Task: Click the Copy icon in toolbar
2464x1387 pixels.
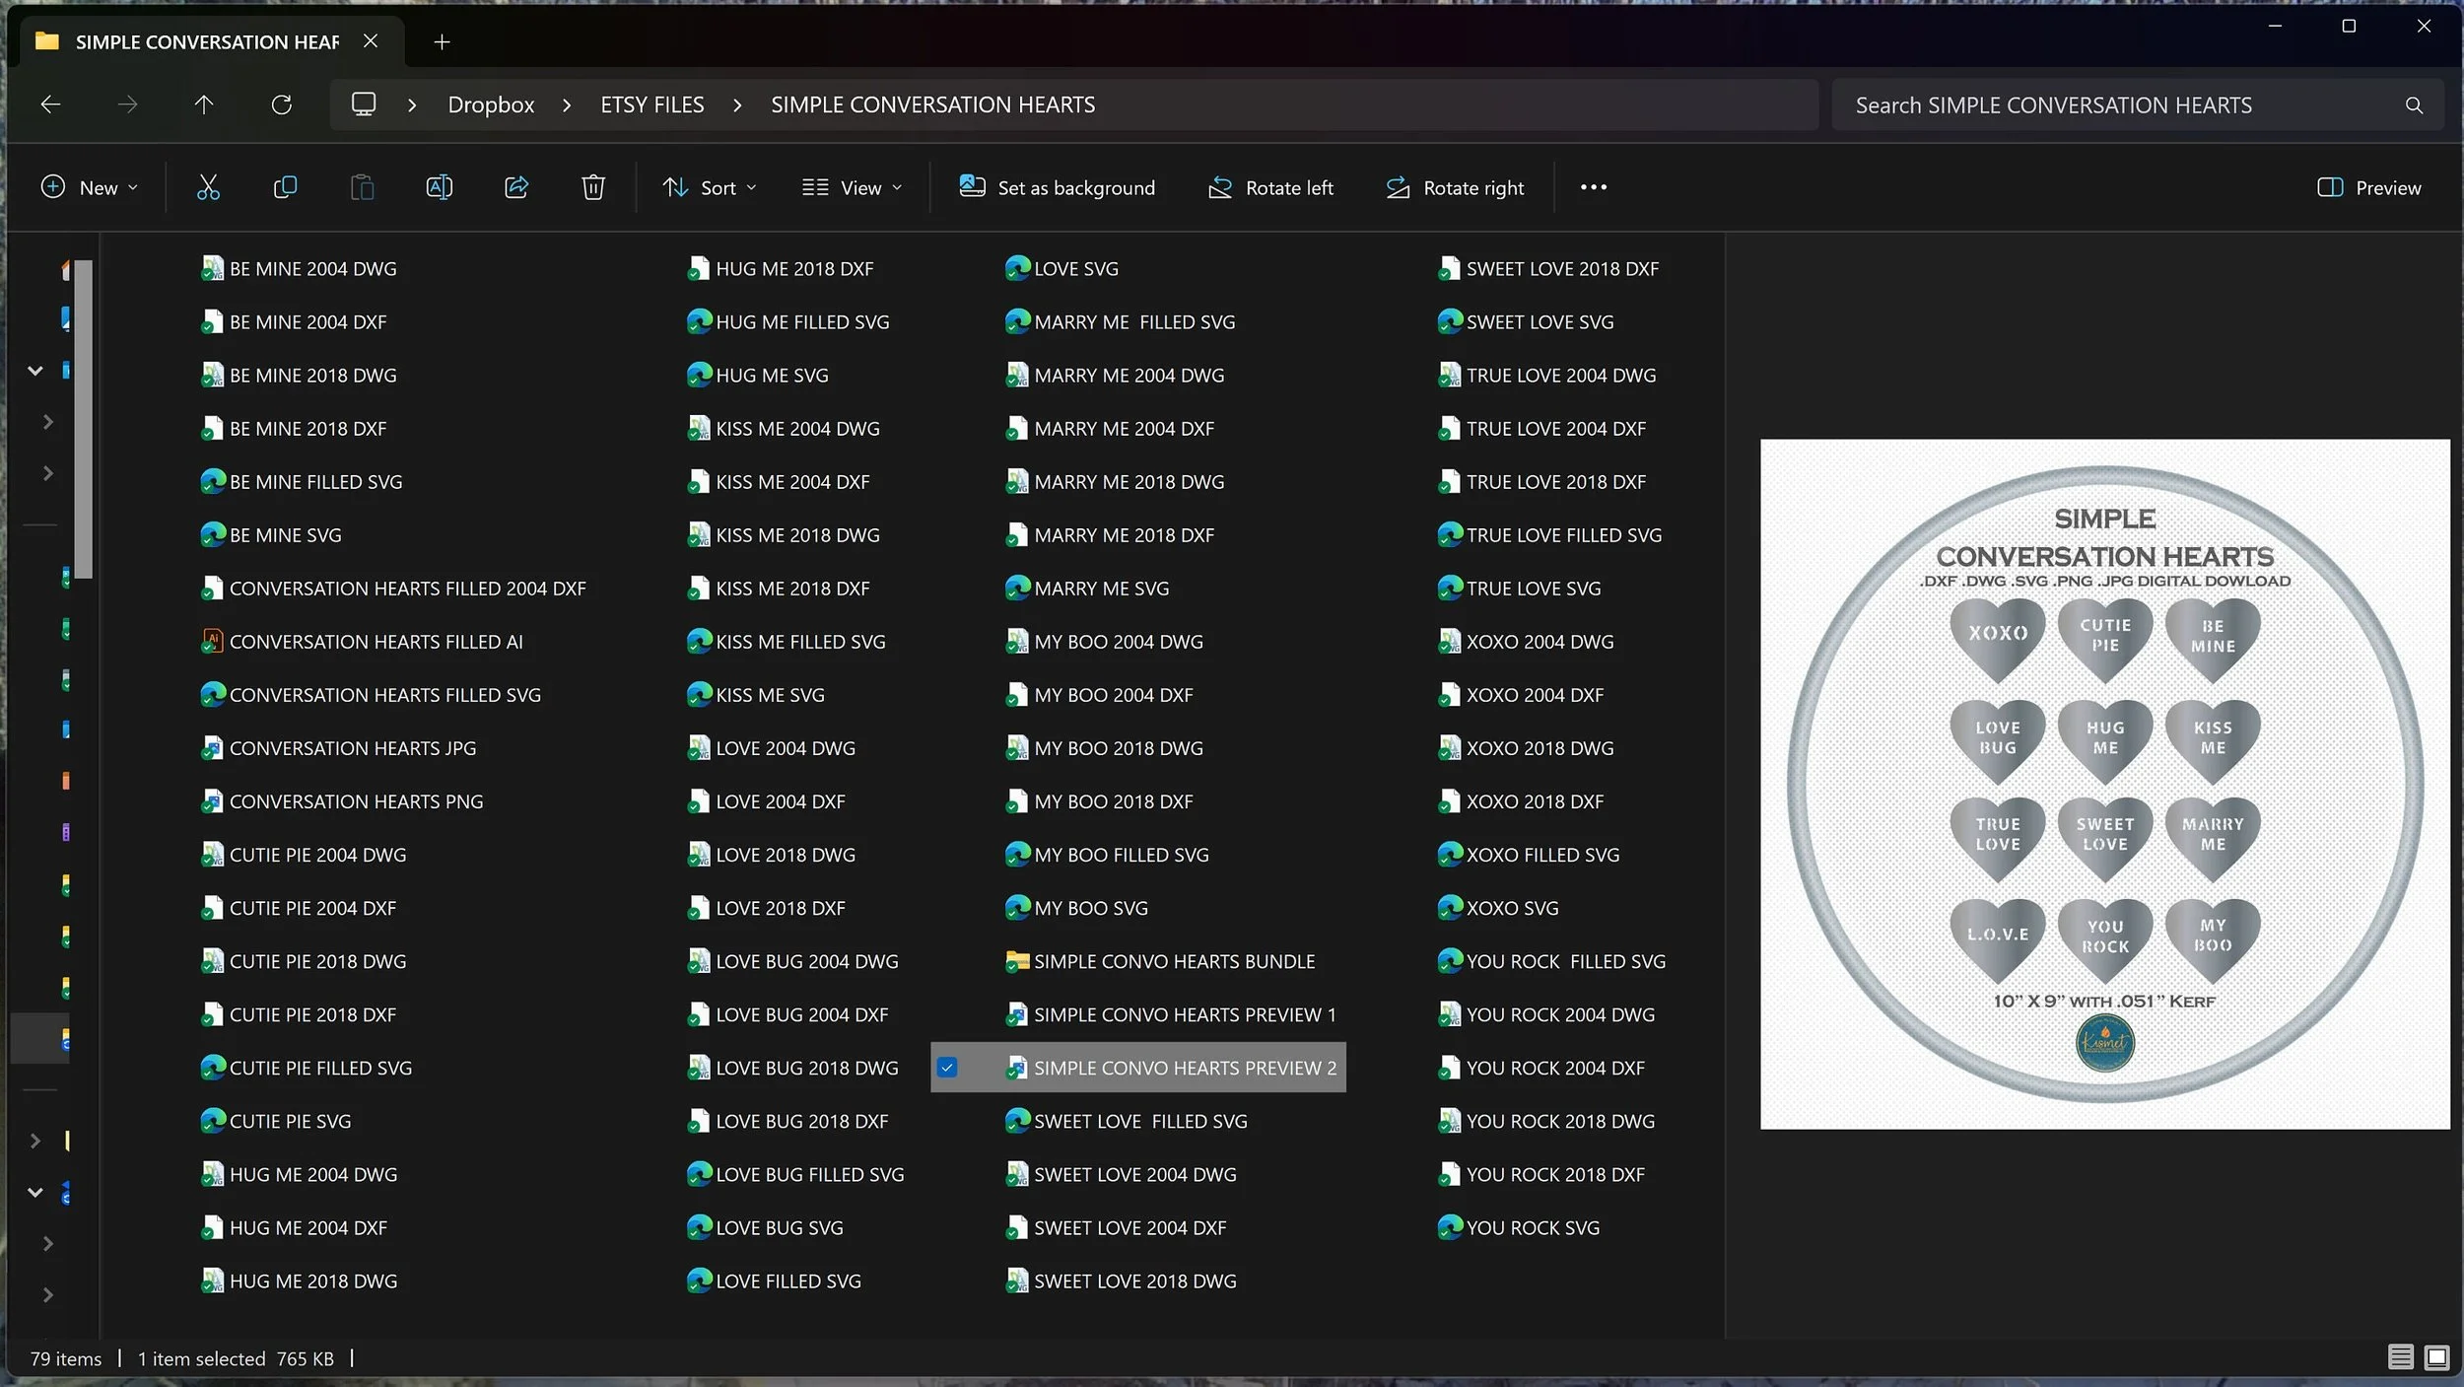Action: click(x=285, y=187)
